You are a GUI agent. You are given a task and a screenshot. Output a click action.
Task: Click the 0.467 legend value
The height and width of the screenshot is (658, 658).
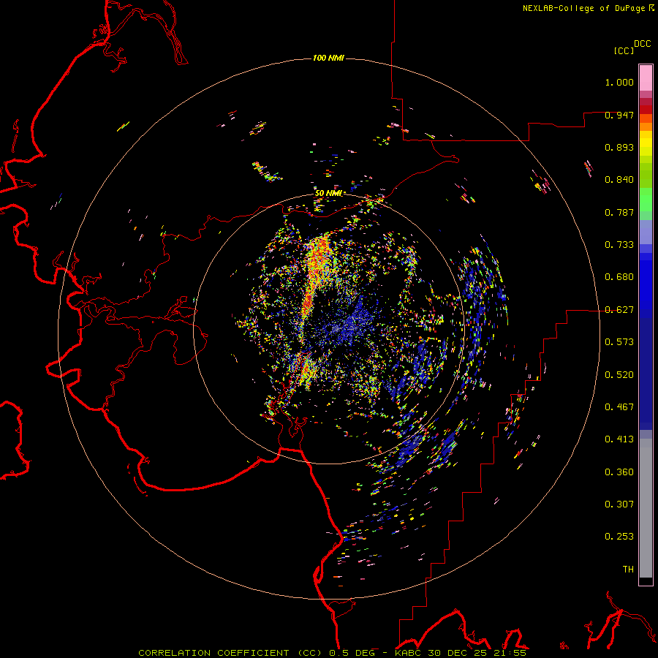pyautogui.click(x=619, y=407)
